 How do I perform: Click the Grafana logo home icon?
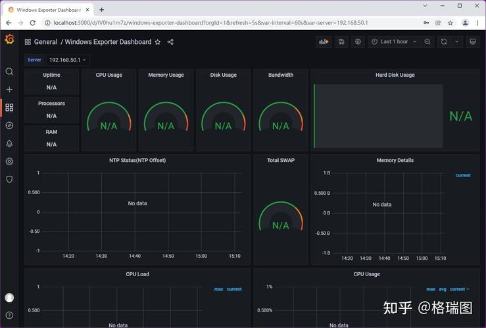coord(10,39)
